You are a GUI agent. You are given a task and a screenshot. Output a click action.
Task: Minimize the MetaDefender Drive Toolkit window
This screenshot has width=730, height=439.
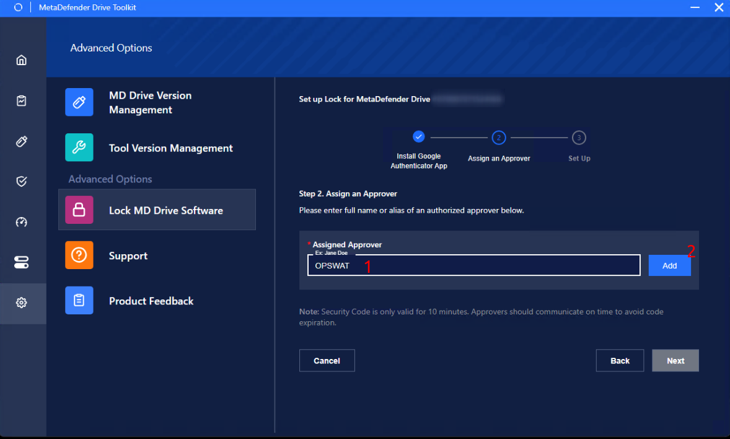pos(695,7)
